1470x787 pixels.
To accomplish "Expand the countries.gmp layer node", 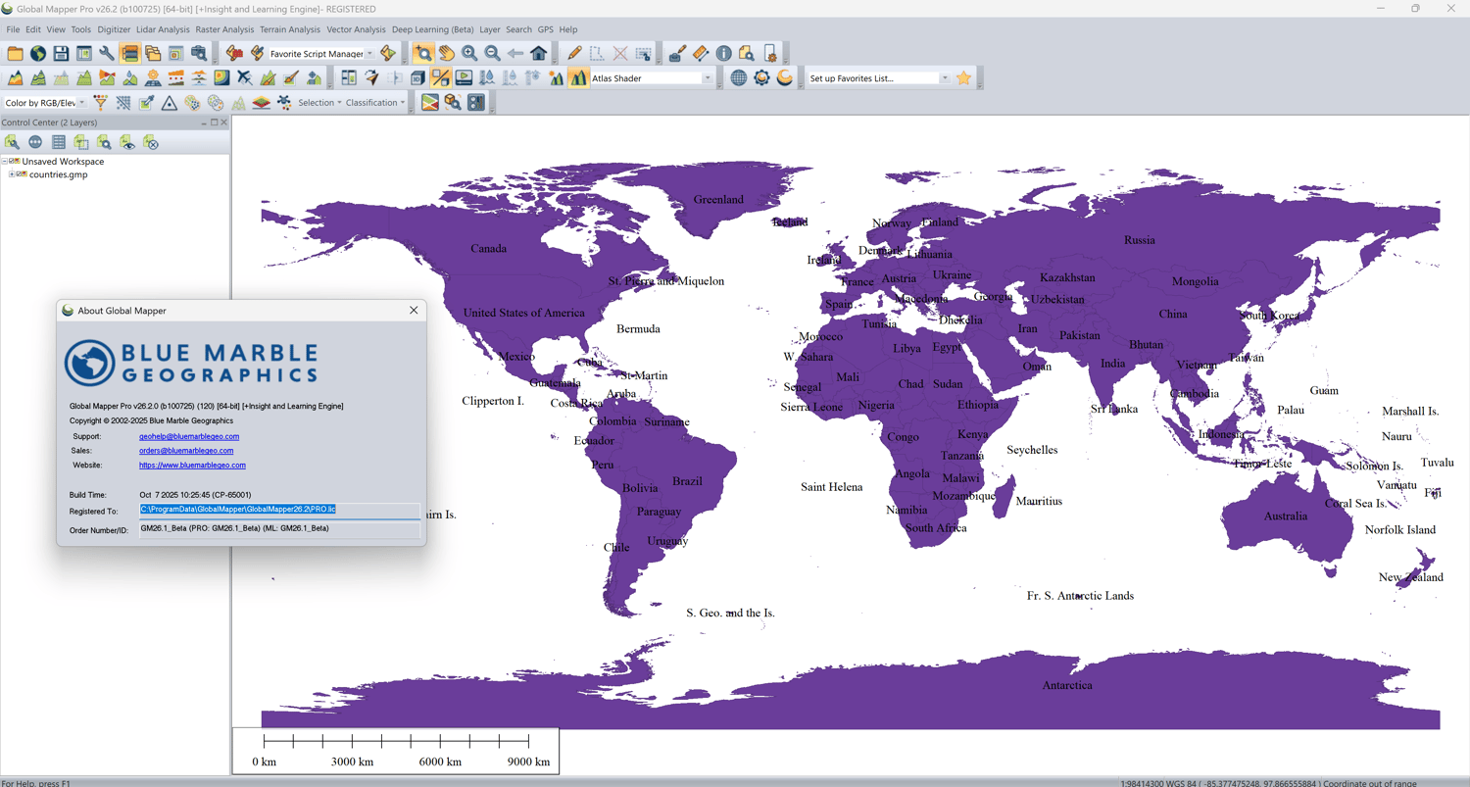I will point(12,174).
